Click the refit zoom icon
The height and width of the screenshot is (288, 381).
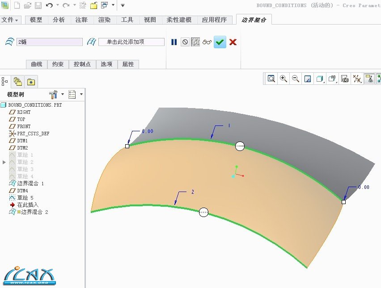[x=271, y=79]
